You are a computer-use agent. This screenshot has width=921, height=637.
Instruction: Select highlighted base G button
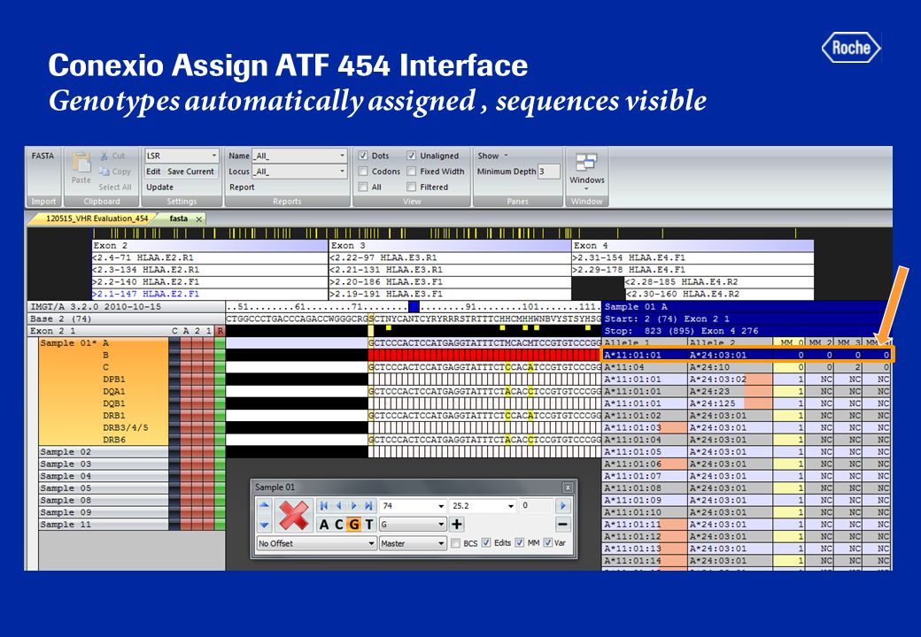353,525
